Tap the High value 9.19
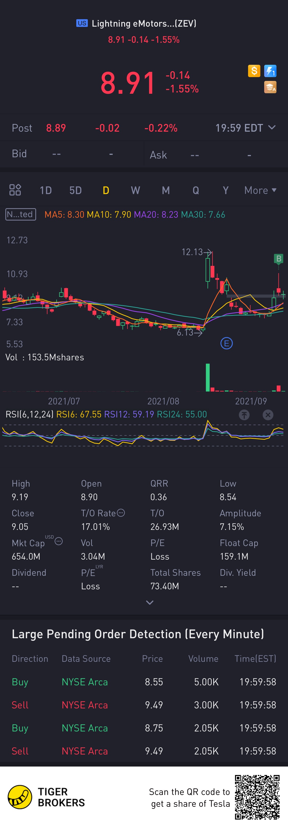The height and width of the screenshot is (828, 288). point(20,497)
